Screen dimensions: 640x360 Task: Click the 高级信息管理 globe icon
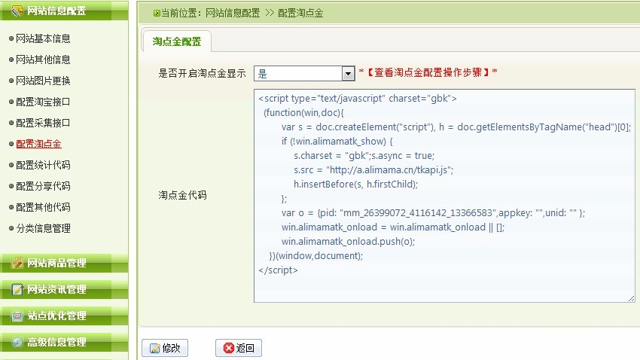(17, 342)
